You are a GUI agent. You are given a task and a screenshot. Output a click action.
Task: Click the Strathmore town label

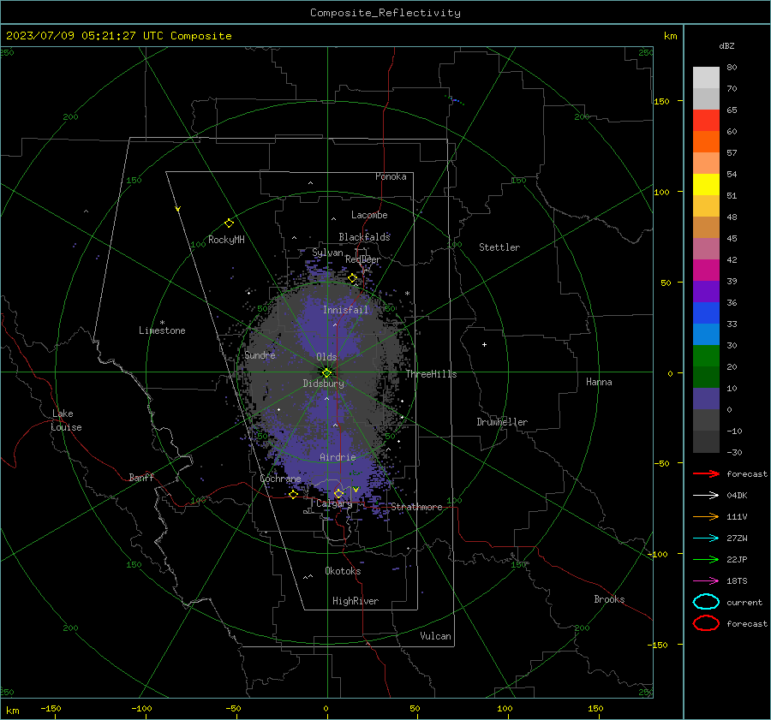(x=416, y=507)
